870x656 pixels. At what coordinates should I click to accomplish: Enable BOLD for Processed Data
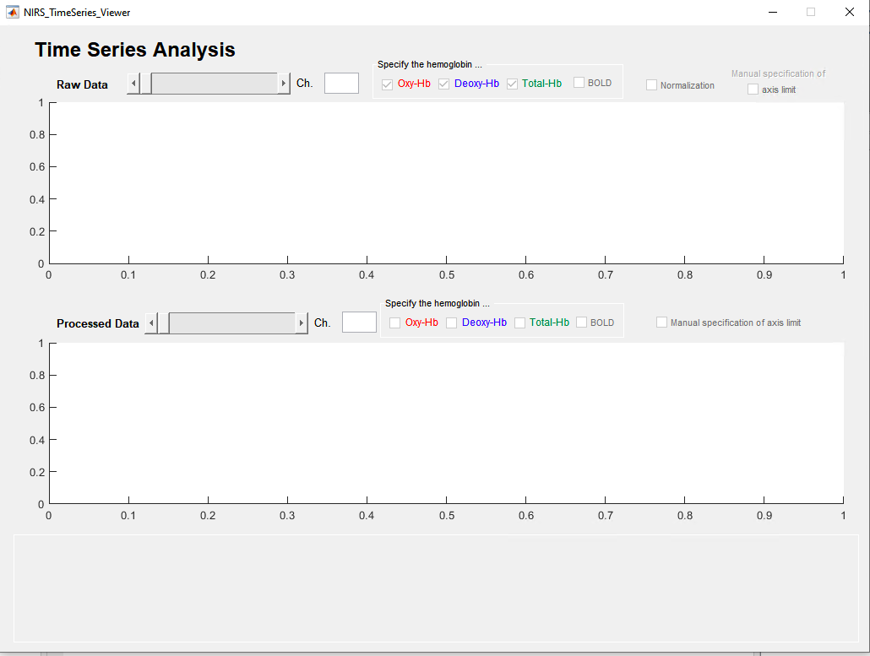pyautogui.click(x=581, y=323)
